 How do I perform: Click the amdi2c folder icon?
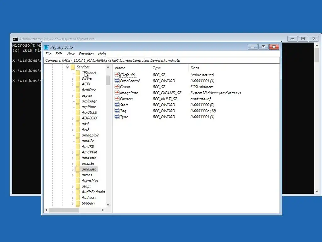(x=78, y=141)
